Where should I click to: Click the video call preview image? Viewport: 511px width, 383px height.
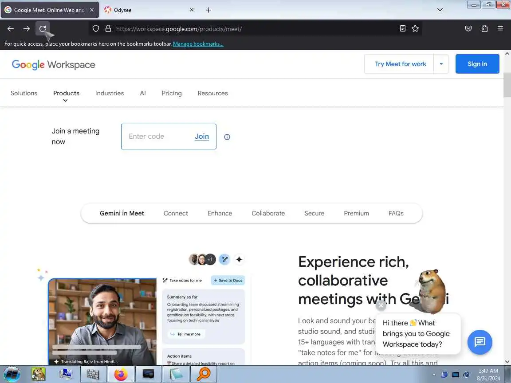tap(102, 322)
